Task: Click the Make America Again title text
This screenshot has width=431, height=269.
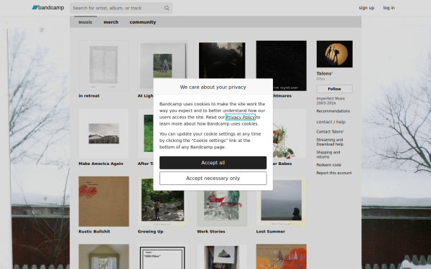Action: (x=101, y=164)
